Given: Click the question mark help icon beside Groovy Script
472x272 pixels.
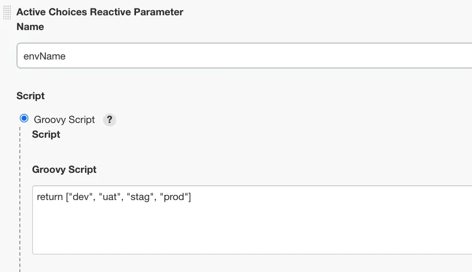Looking at the screenshot, I should pos(109,120).
